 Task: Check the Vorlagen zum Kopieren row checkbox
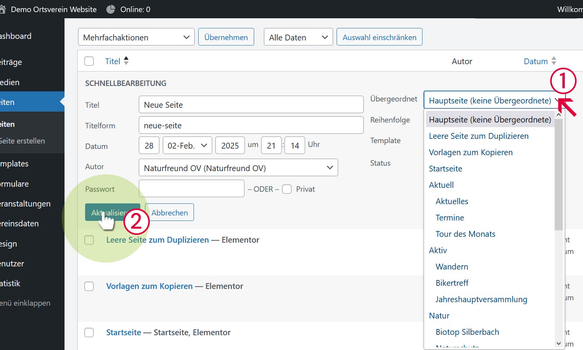click(x=89, y=286)
